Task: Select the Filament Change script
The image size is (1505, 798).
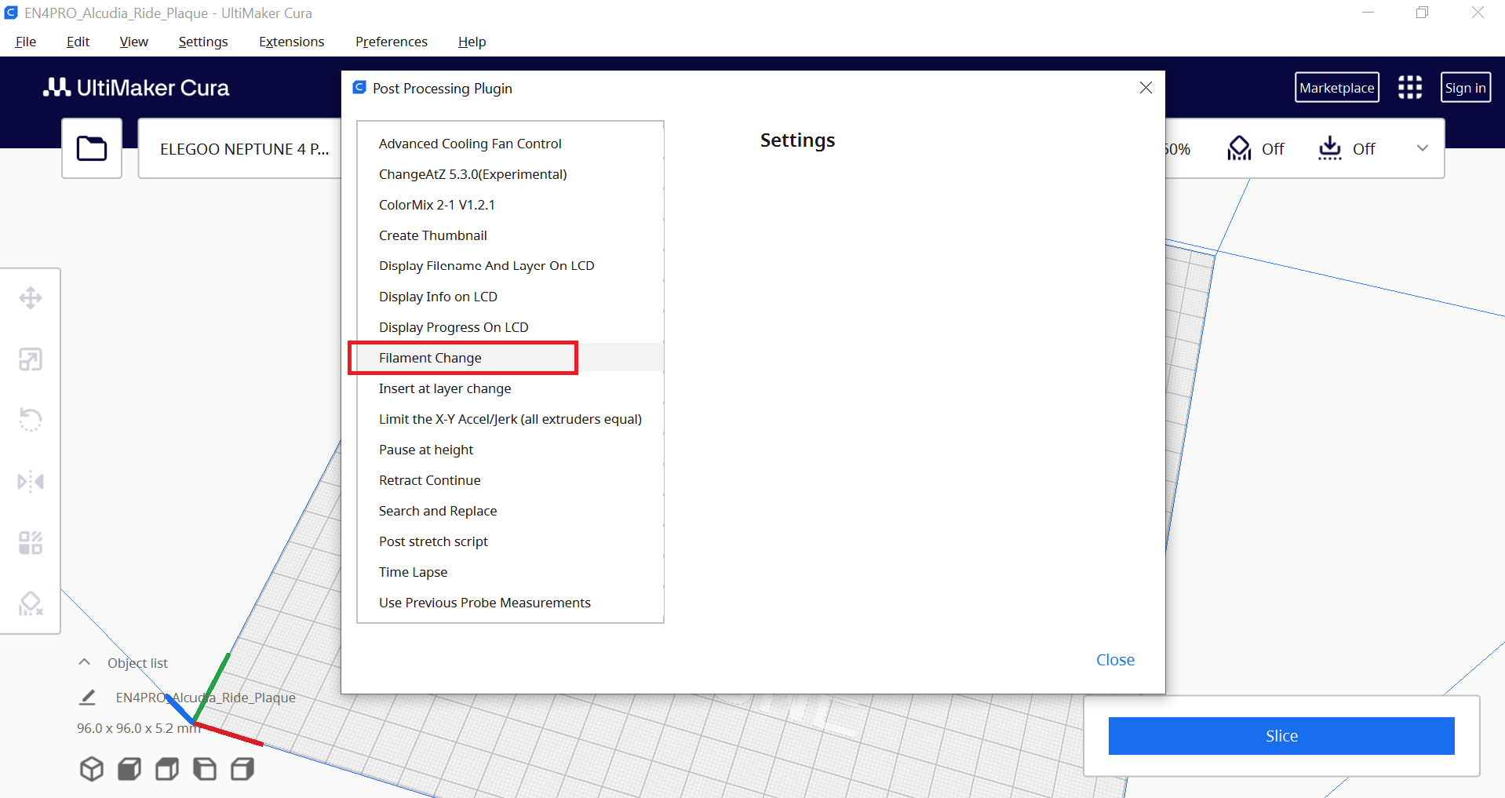Action: coord(510,358)
